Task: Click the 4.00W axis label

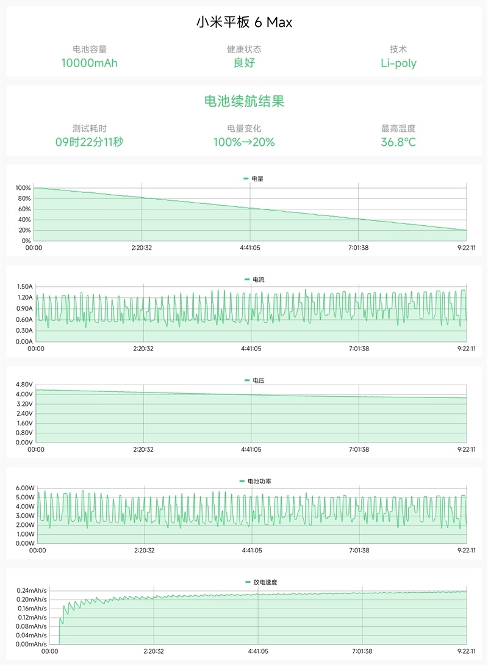Action: click(25, 506)
